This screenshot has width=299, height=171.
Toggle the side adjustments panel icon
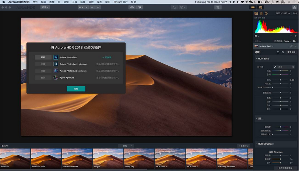point(260,7)
